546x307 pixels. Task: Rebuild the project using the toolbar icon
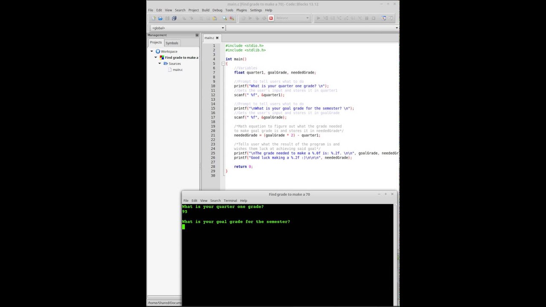coord(264,18)
